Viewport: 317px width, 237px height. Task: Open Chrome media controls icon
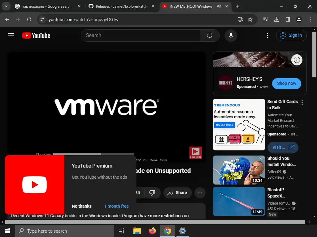tap(266, 19)
